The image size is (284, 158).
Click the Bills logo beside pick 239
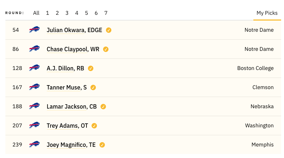tap(34, 144)
